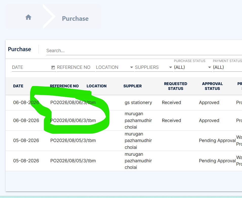Expand the LOCATION filter dropdown
This screenshot has height=198, width=242.
pos(115,67)
